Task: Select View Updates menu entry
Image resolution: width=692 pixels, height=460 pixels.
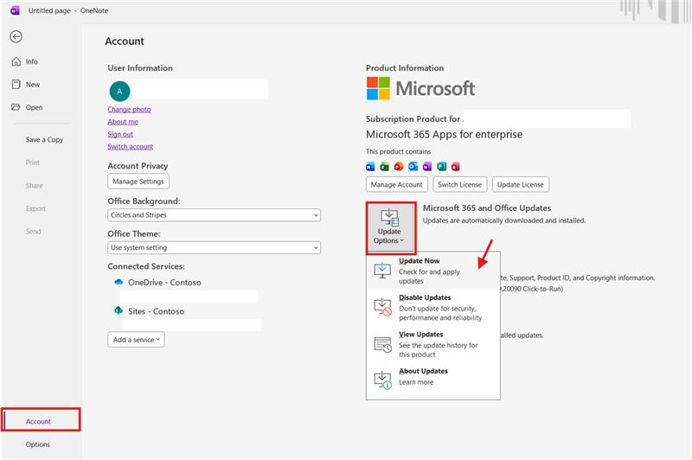Action: tap(433, 344)
